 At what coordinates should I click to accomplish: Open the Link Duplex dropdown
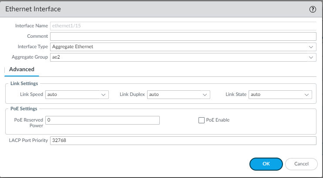pos(178,94)
